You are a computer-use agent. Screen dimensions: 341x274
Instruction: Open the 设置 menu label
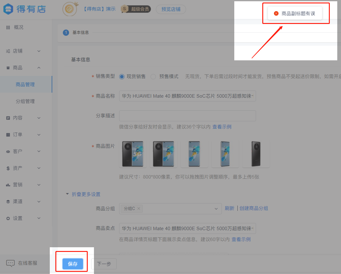(x=18, y=218)
